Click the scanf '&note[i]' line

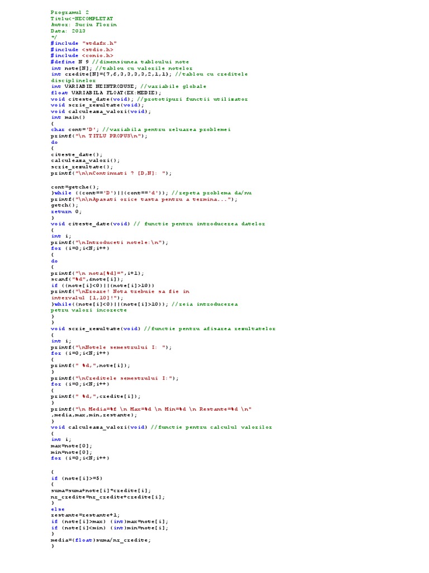click(87, 280)
